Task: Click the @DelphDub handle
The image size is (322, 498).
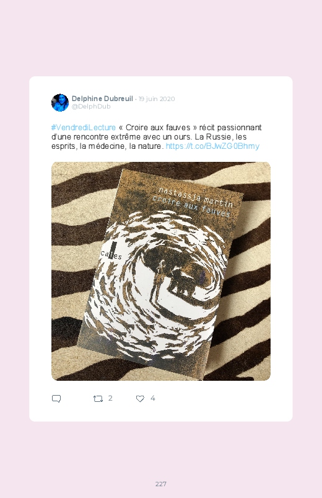Action: click(x=91, y=107)
